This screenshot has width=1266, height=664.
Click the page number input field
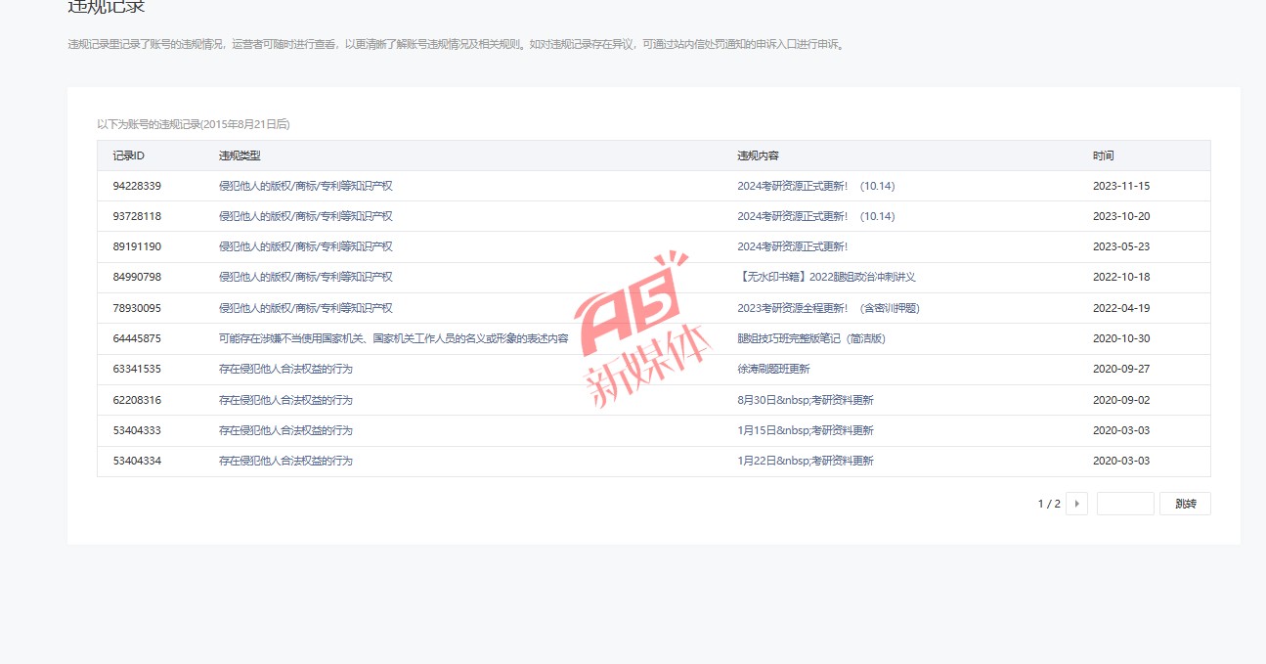1125,504
